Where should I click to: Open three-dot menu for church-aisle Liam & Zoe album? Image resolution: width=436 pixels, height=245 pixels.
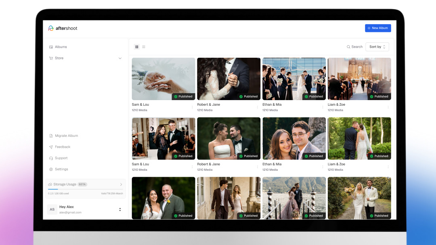pyautogui.click(x=388, y=107)
